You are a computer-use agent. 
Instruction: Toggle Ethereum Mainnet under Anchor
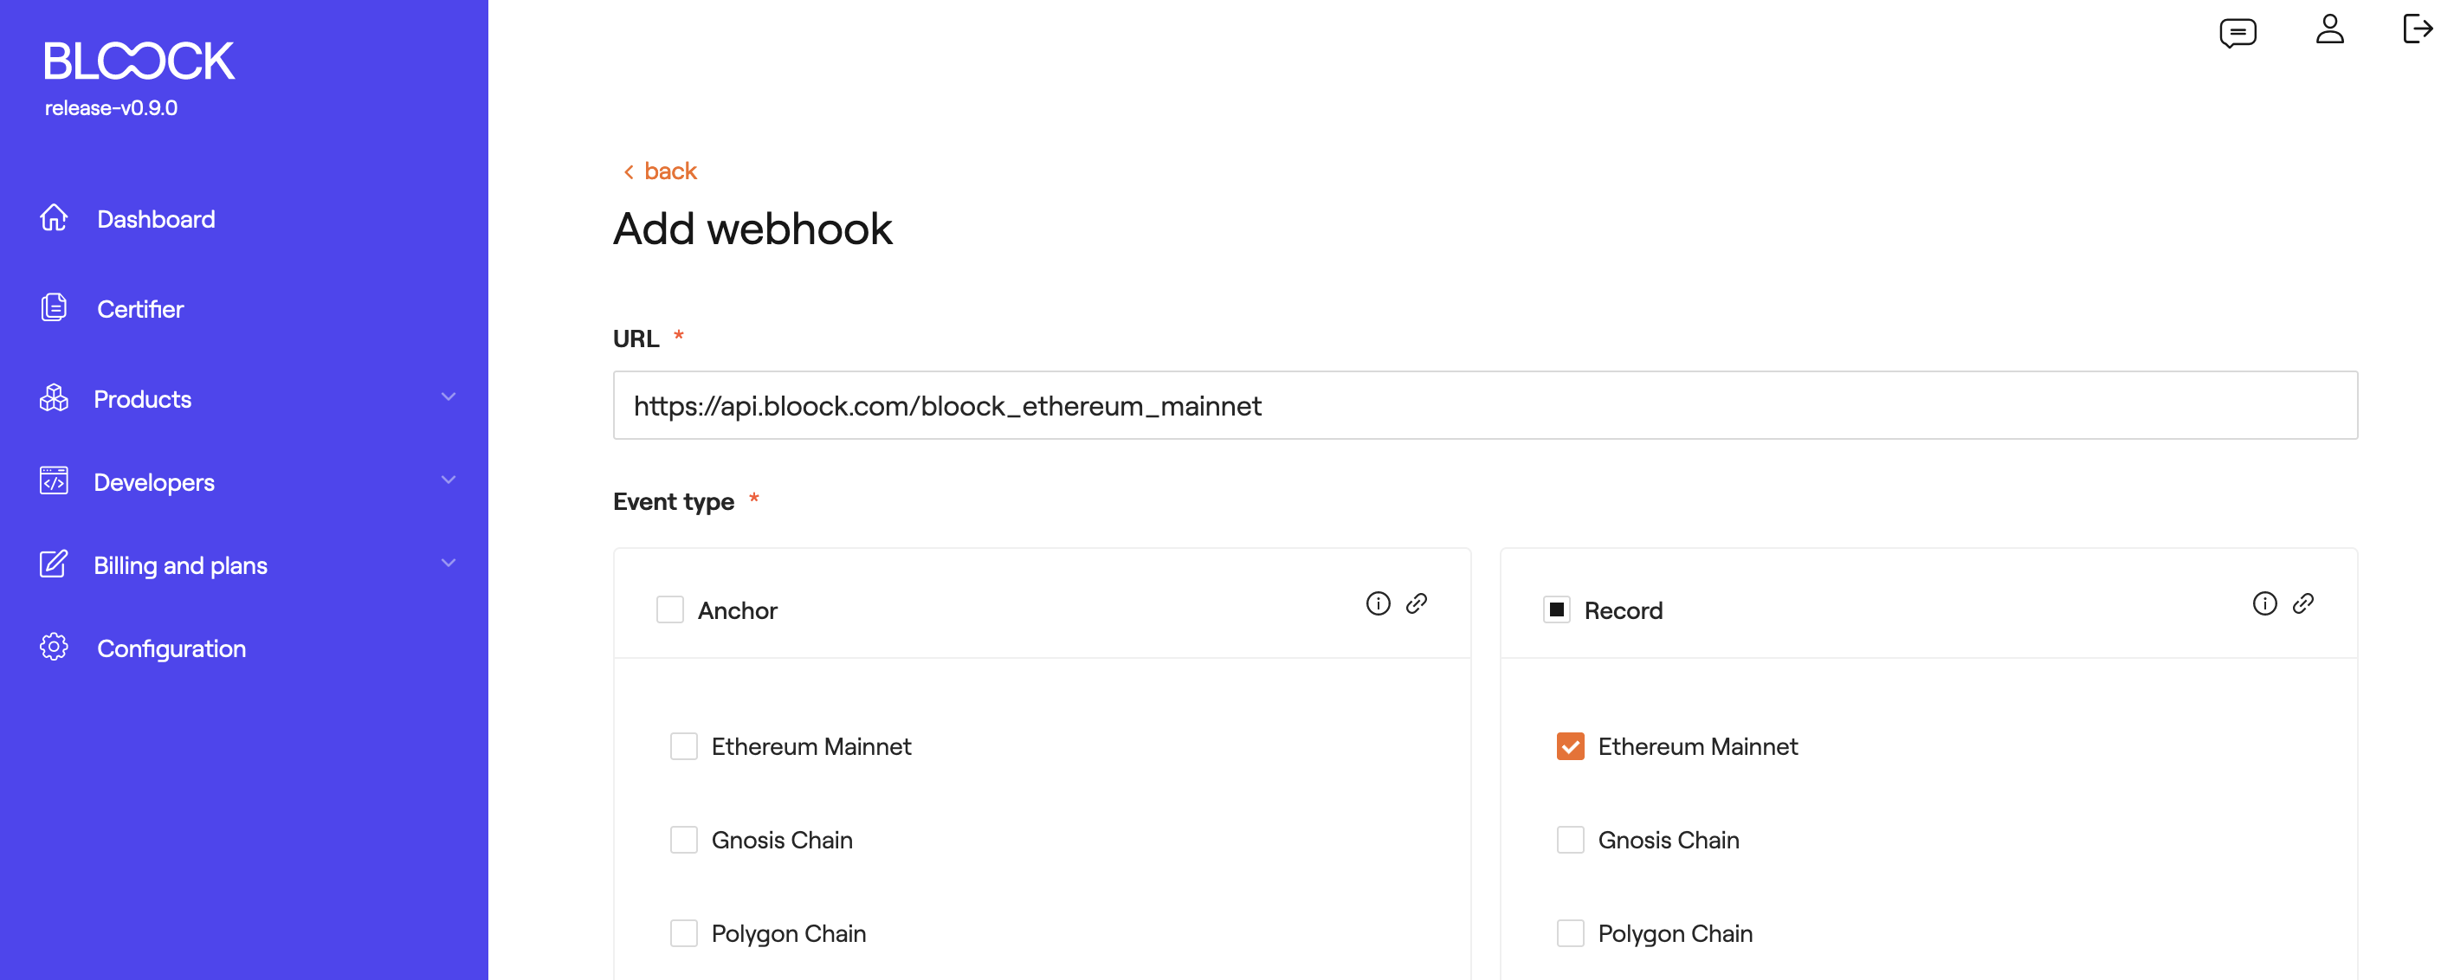[x=683, y=746]
